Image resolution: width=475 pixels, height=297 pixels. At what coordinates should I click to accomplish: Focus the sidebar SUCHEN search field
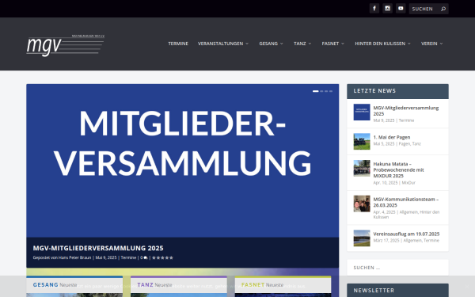coord(397,268)
